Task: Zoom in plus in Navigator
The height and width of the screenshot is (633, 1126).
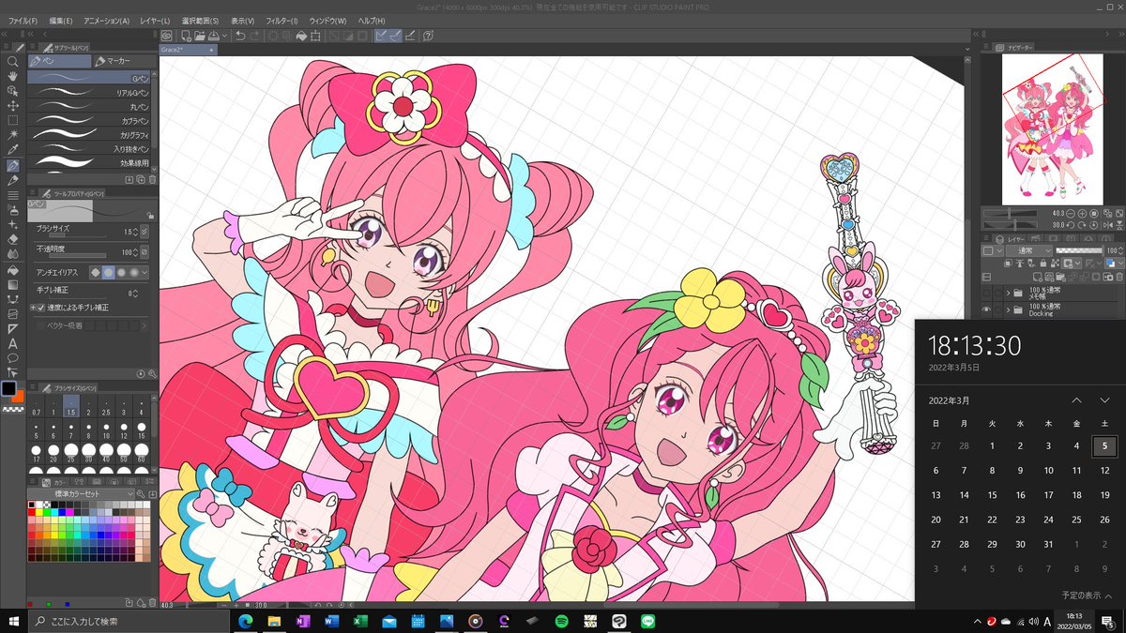Action: tap(1082, 214)
